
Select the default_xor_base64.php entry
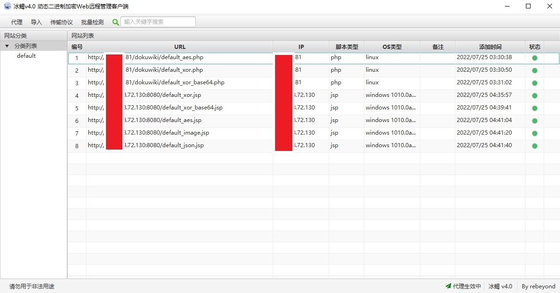pos(313,82)
